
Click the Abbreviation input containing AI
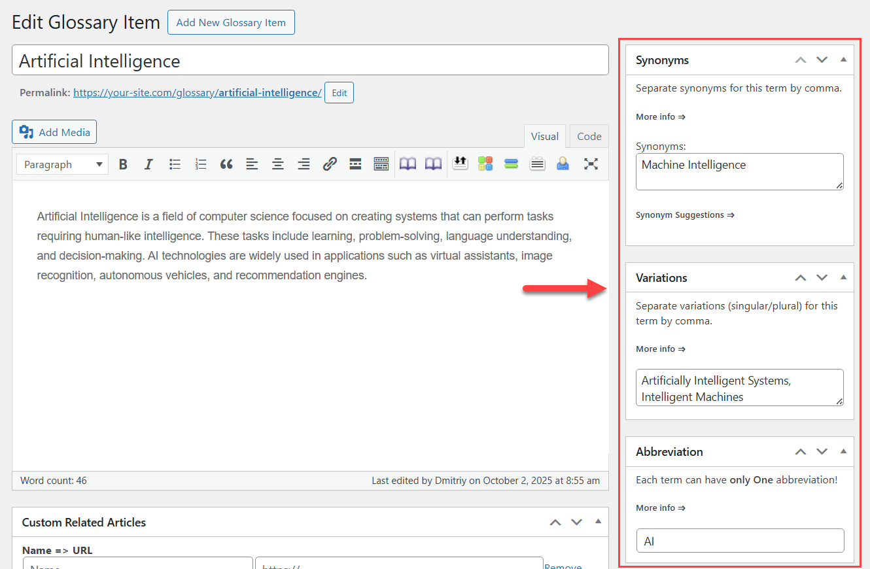[740, 541]
